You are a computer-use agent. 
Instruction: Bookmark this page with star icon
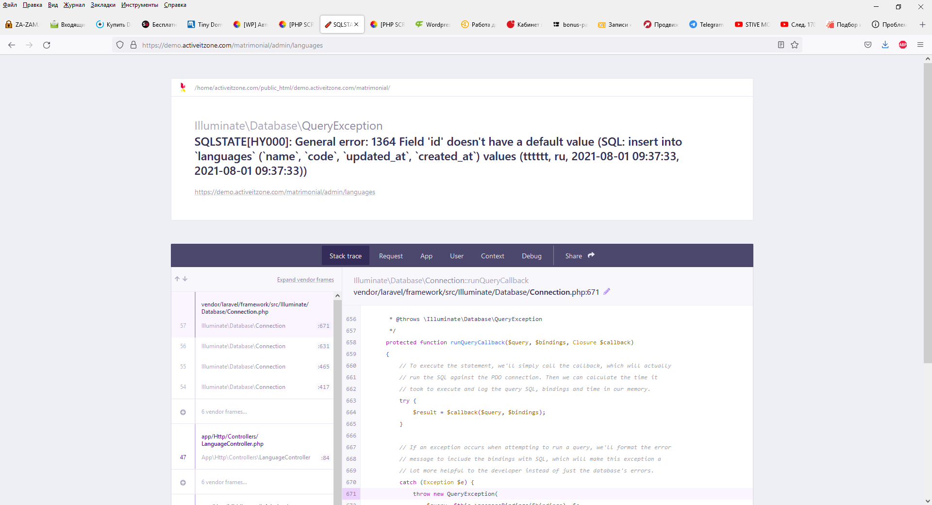point(795,45)
